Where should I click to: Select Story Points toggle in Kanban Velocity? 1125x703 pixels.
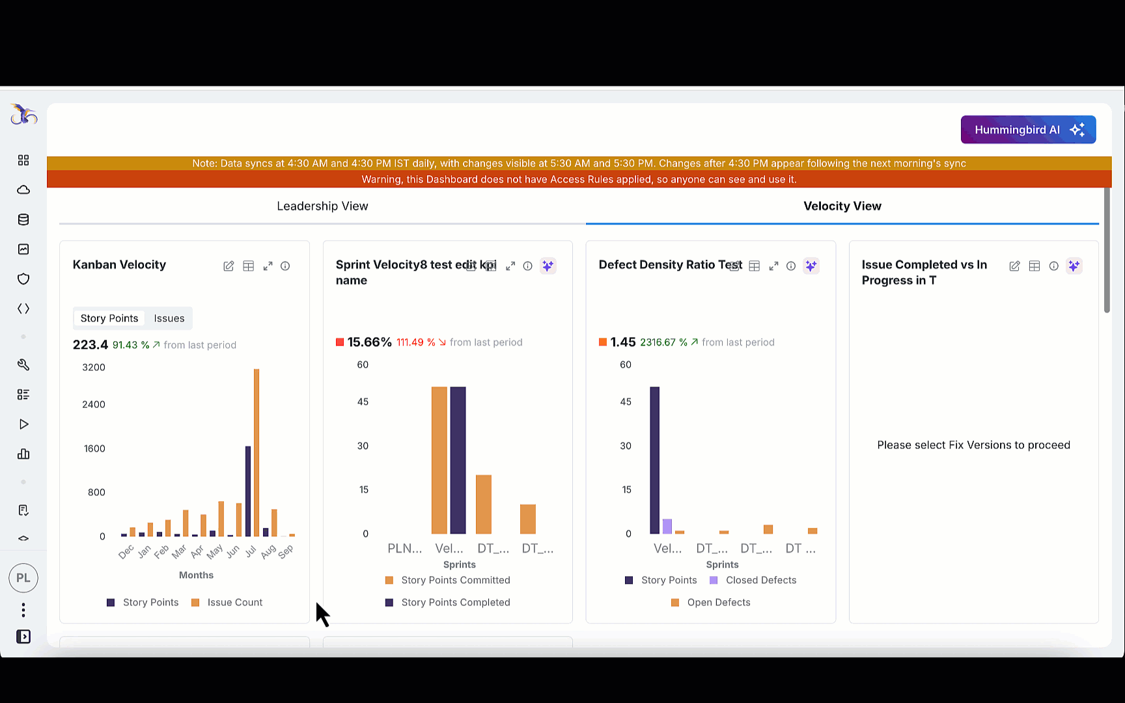[109, 318]
